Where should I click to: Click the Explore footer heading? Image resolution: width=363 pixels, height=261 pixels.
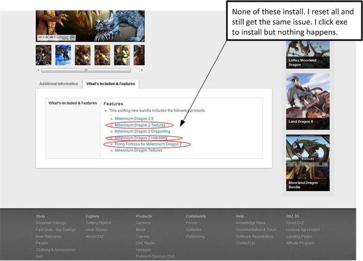[93, 216]
